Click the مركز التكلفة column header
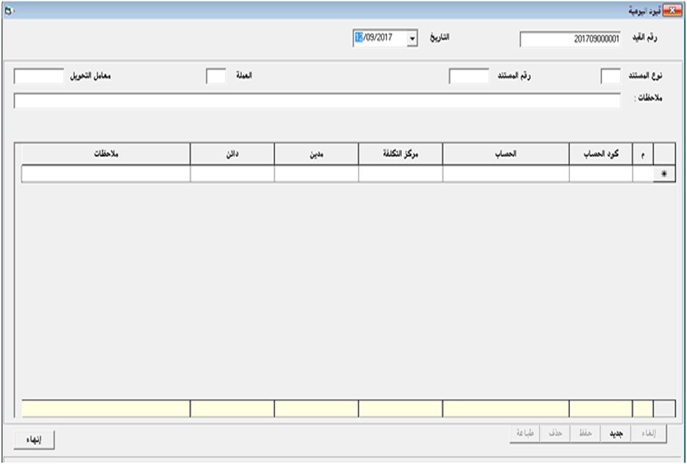This screenshot has height=464, width=687. pos(400,154)
